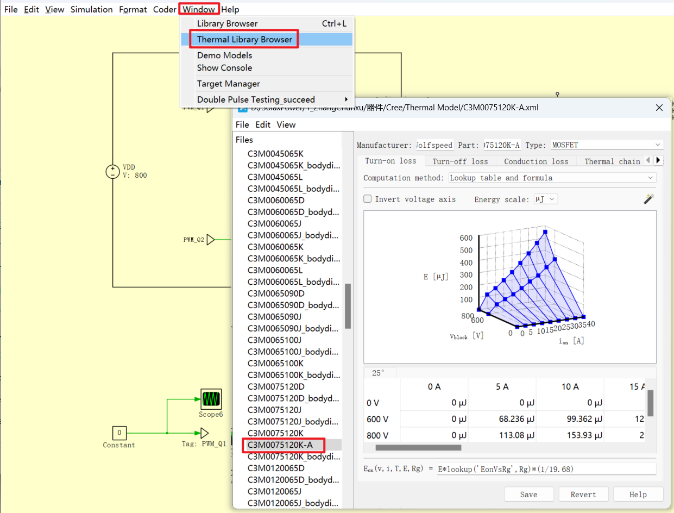Image resolution: width=674 pixels, height=513 pixels.
Task: Click the PWM_Q1 tag arrow symbol
Action: (x=204, y=433)
